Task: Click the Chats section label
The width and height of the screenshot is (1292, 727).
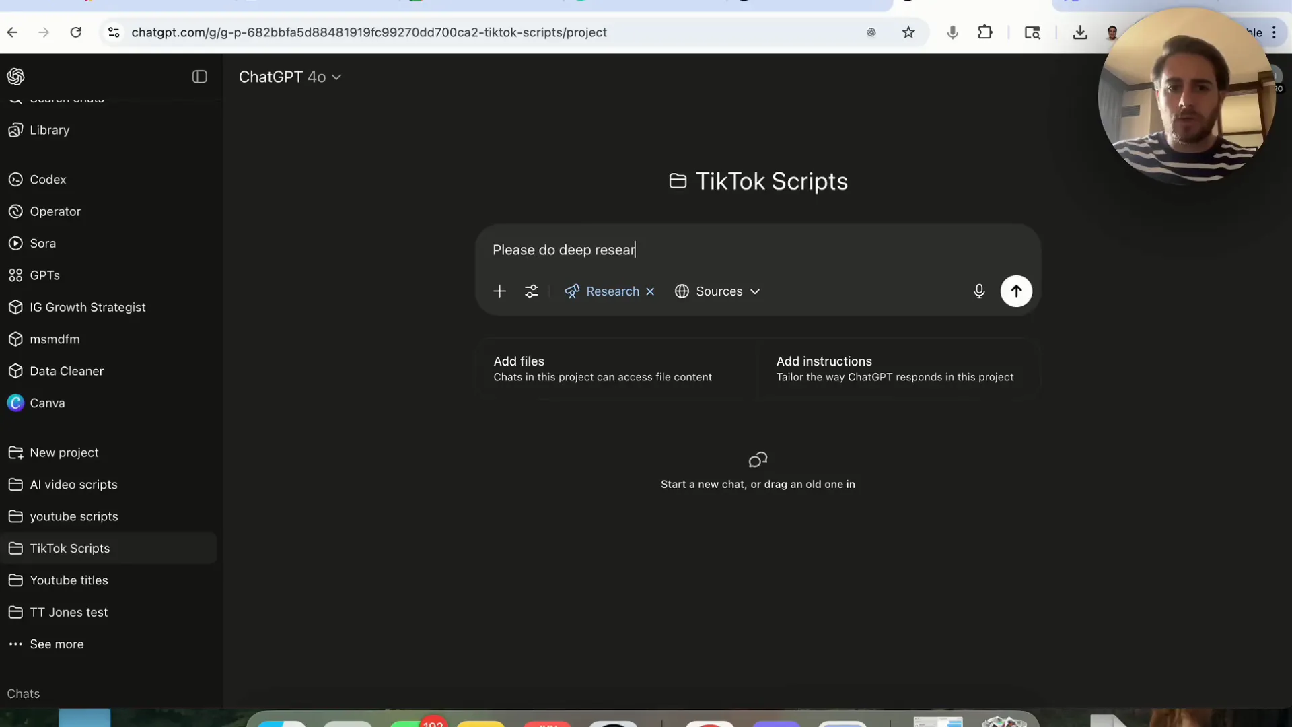Action: pyautogui.click(x=24, y=694)
